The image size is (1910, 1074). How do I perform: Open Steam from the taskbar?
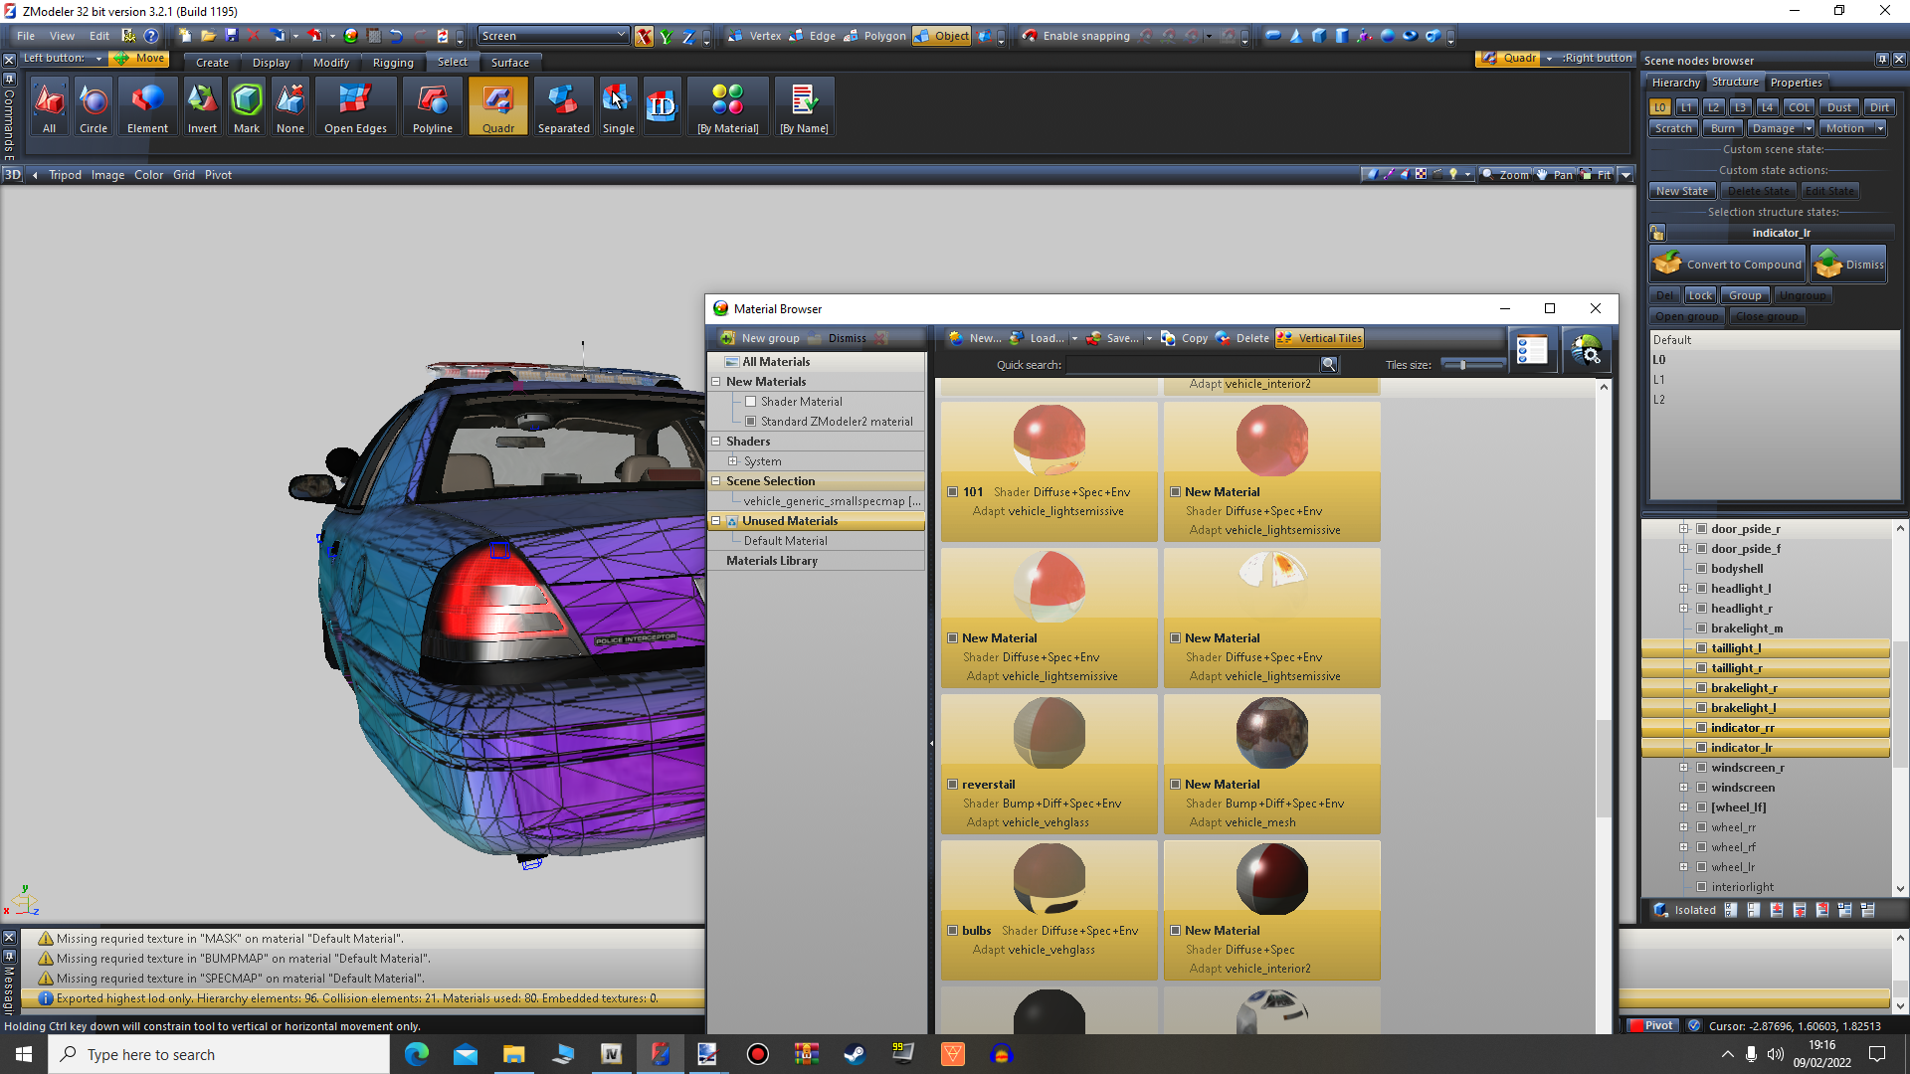click(855, 1054)
